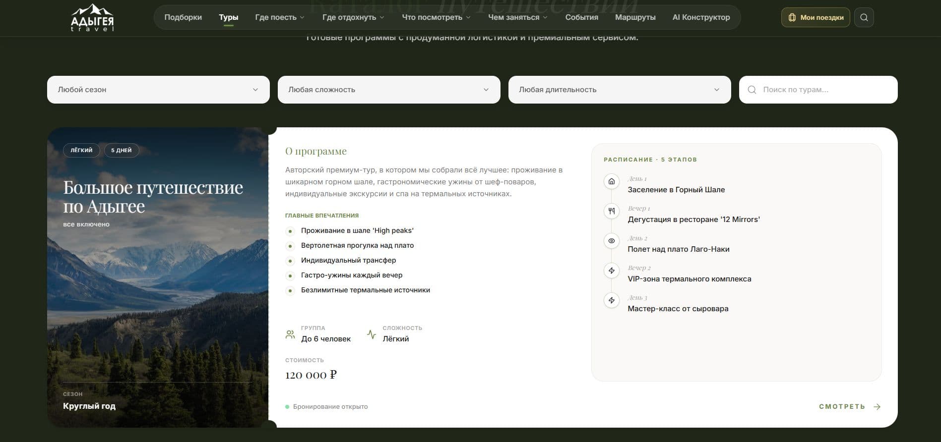
Task: Open the Любая сложность dropdown
Action: tap(389, 90)
